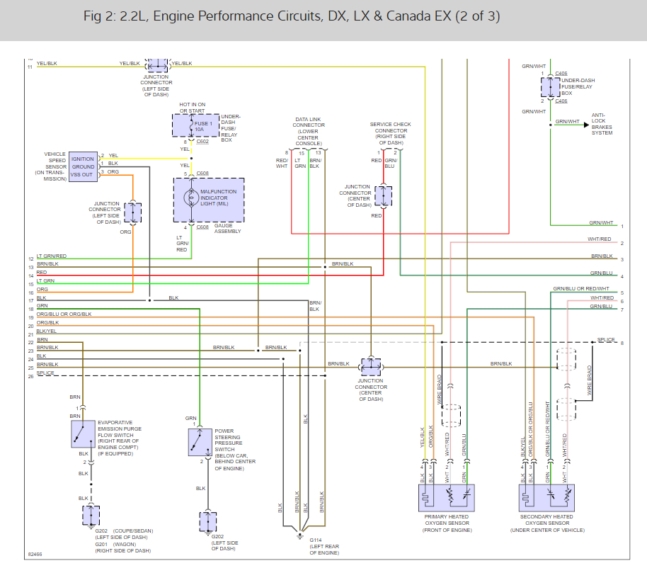647x573 pixels.
Task: Click the G114 ground symbol
Action: (300, 536)
